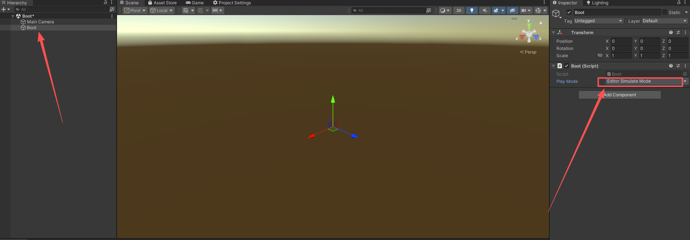
Task: Open Play Mode Editor Simulate Mode dropdown
Action: (647, 81)
